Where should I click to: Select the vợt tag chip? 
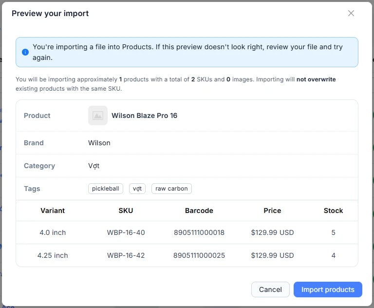(x=137, y=189)
